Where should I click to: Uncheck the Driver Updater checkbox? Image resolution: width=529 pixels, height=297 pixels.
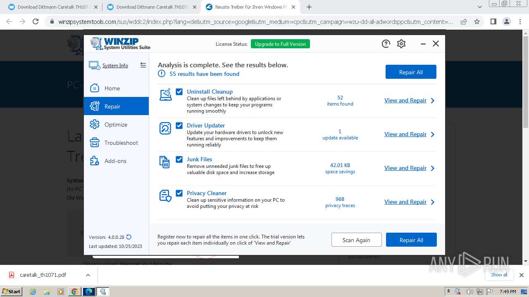(x=179, y=125)
